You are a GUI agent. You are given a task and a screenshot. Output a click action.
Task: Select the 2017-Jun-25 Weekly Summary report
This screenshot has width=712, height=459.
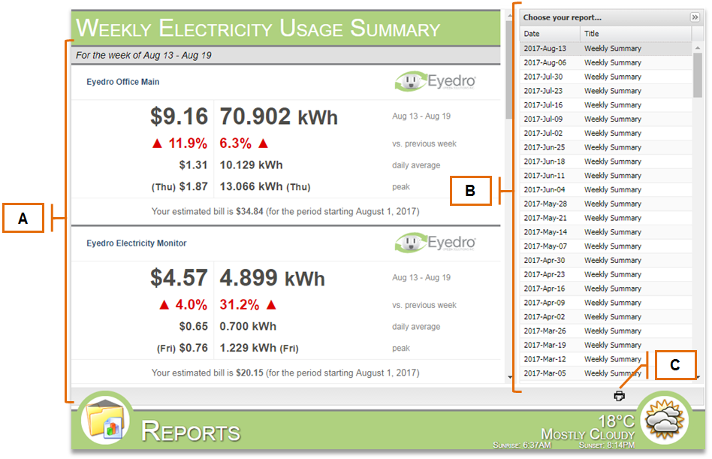(x=606, y=147)
